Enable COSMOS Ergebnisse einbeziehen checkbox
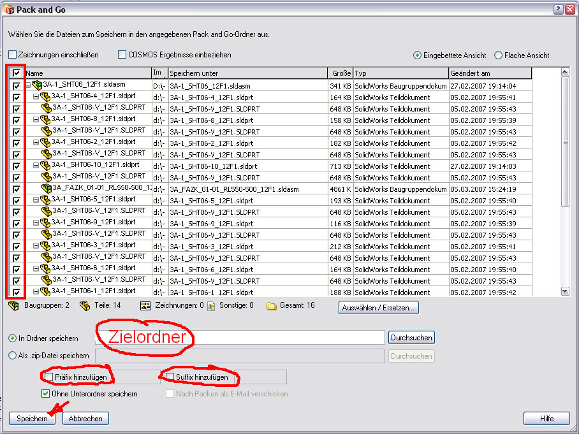The image size is (579, 434). [x=122, y=55]
